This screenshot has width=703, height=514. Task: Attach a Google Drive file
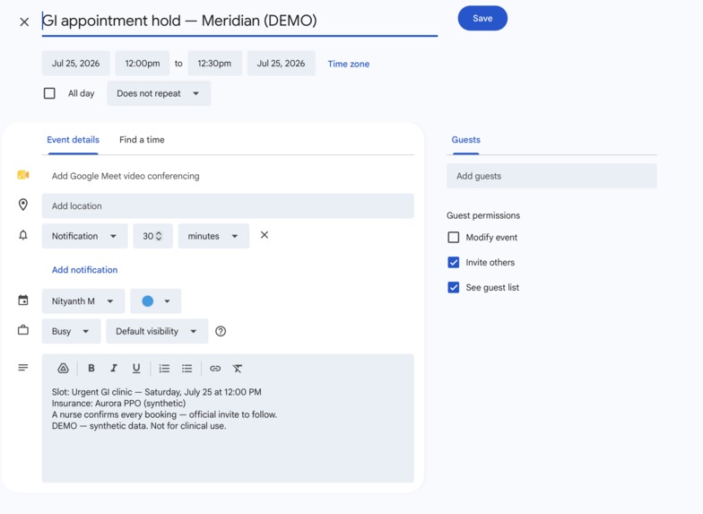[x=63, y=368]
